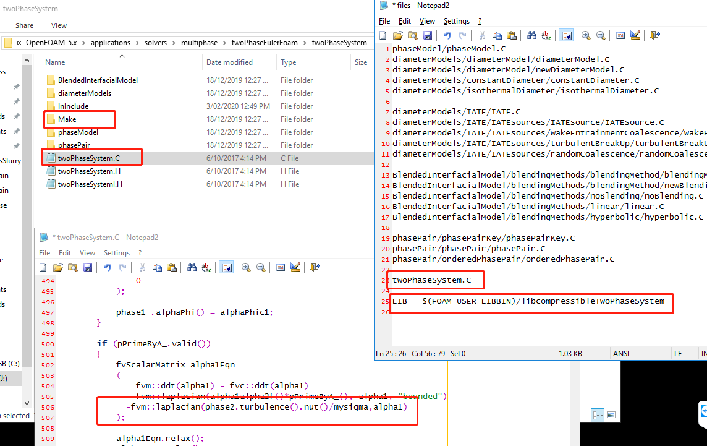Expand the chevron after multiphase in address bar
The width and height of the screenshot is (707, 446).
224,43
